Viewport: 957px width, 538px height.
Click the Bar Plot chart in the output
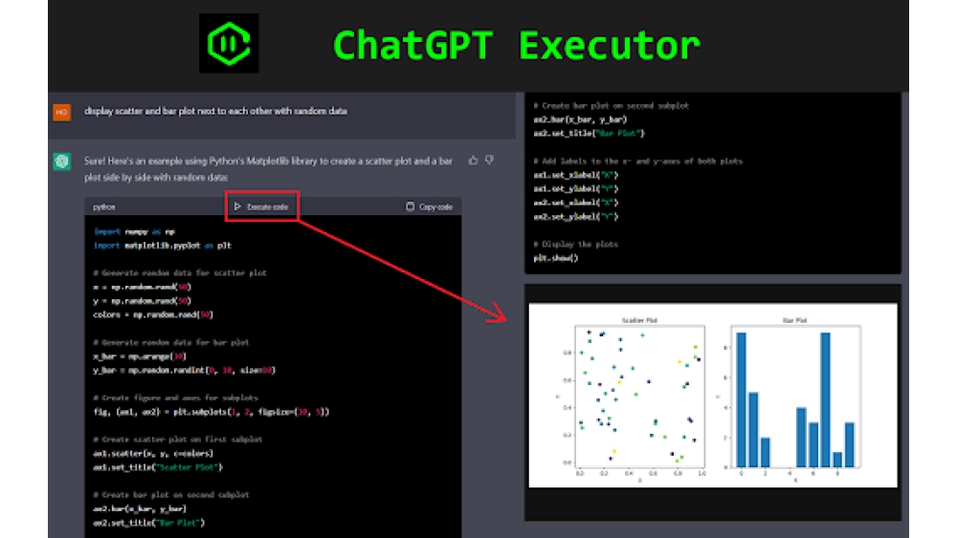(796, 397)
